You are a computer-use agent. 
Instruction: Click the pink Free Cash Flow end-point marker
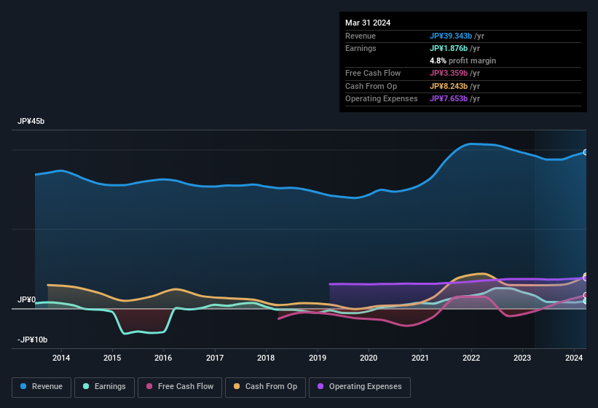point(586,295)
